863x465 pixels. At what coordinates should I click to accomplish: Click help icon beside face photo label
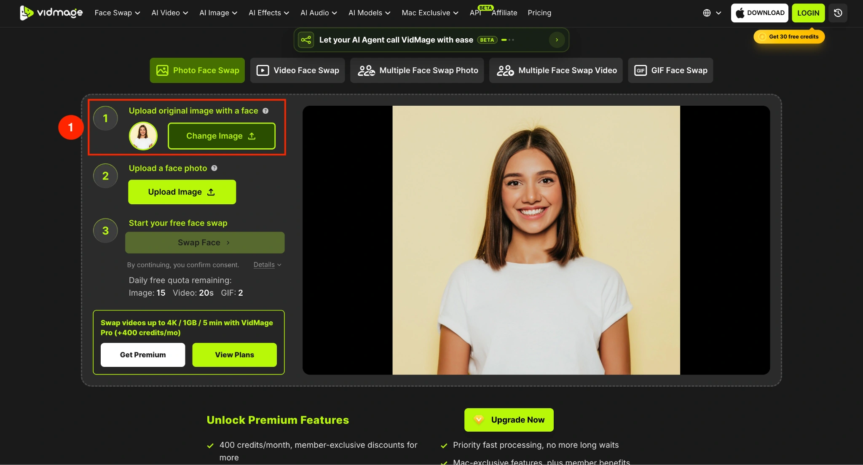pos(214,168)
